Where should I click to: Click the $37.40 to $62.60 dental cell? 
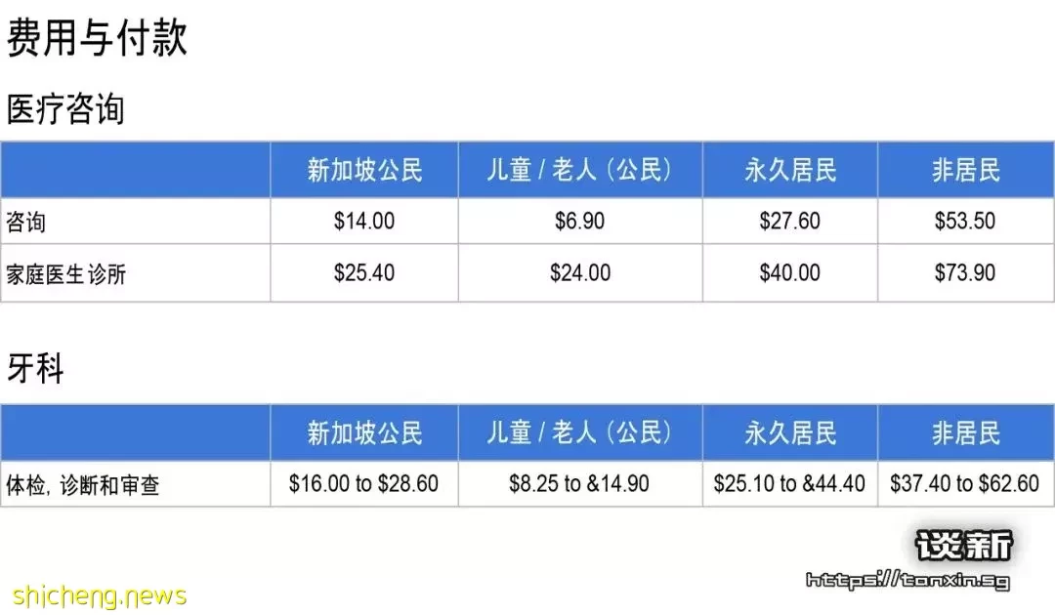pyautogui.click(x=965, y=484)
